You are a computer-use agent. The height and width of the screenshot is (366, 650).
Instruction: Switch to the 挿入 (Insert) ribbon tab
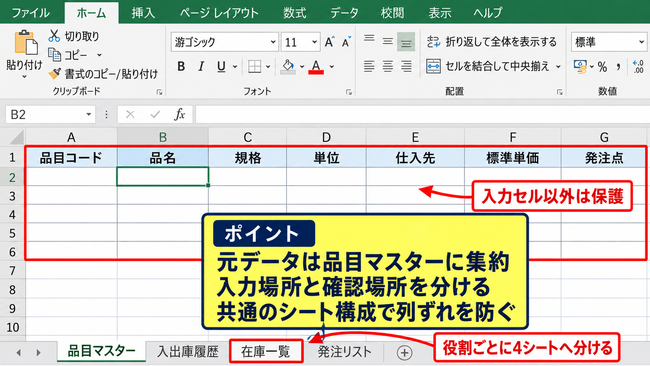[x=143, y=13]
